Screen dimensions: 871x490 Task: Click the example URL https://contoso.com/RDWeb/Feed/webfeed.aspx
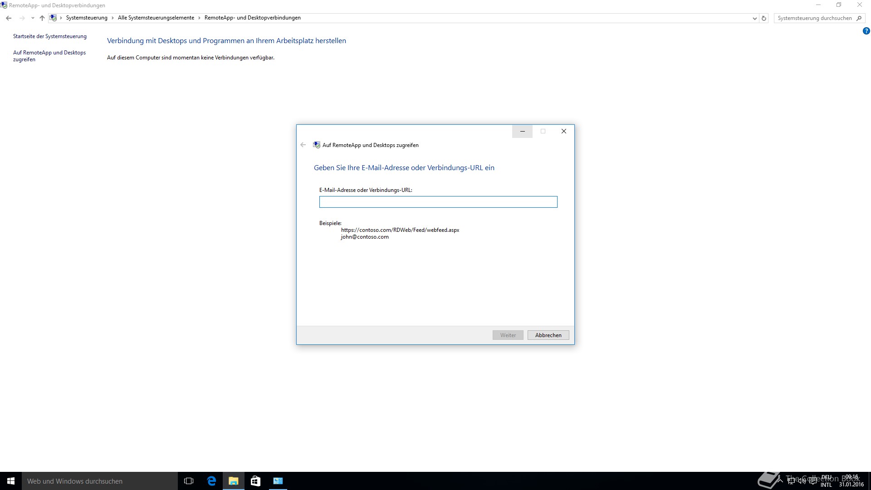click(x=400, y=230)
